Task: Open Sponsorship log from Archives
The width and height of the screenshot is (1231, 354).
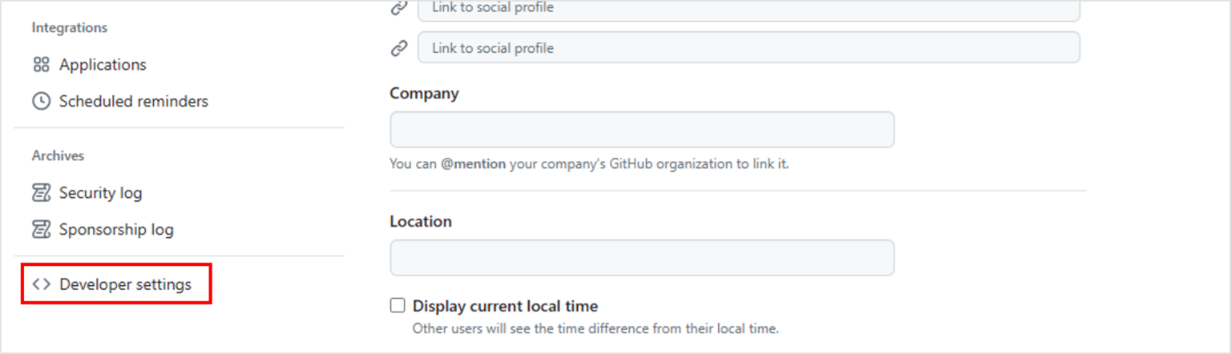Action: (x=116, y=229)
